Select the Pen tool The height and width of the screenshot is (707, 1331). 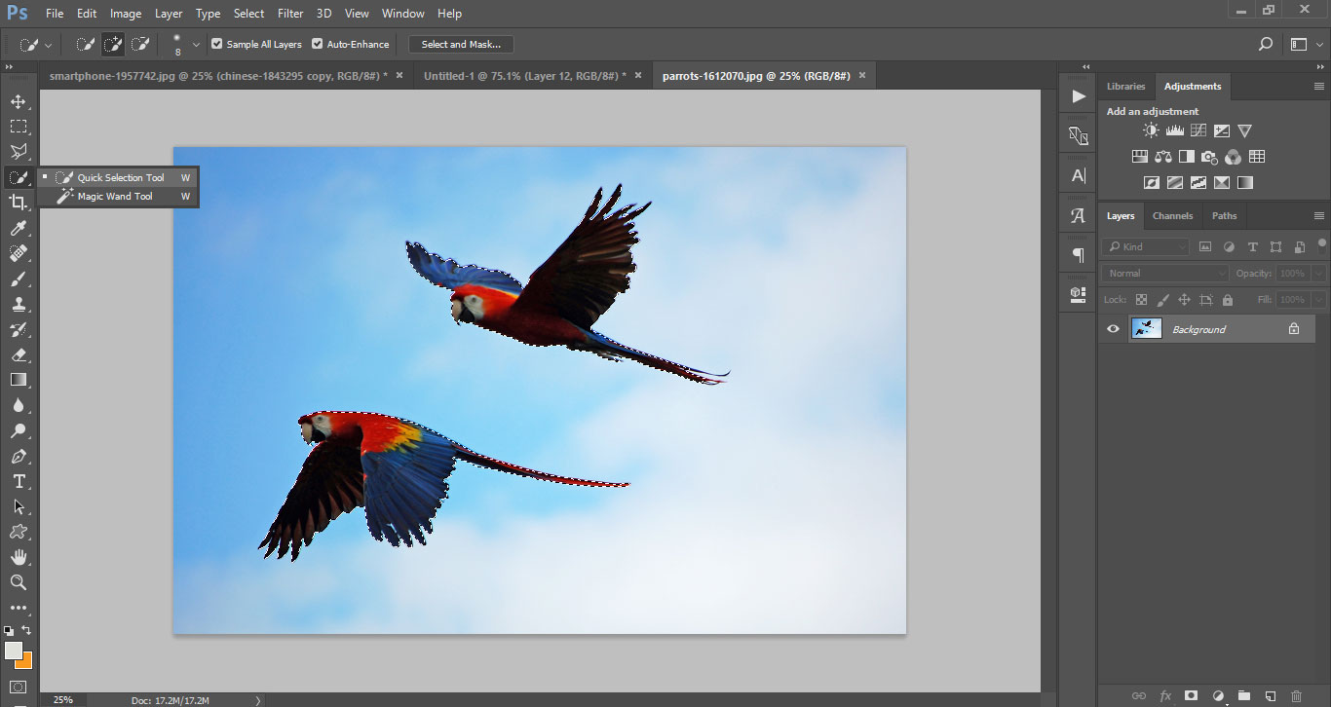click(18, 456)
